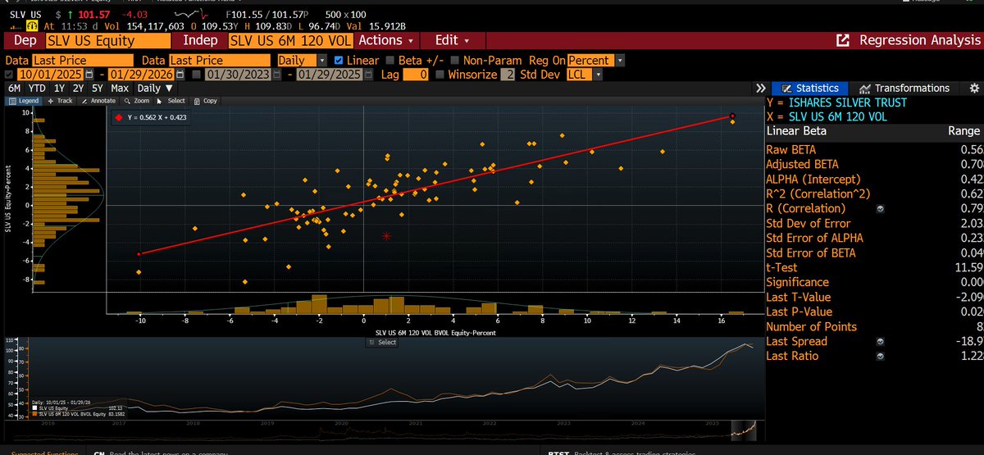
Task: Enable the second date range checkbox
Action: click(197, 75)
